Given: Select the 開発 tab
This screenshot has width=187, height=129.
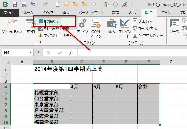Looking at the screenshot, I should (x=149, y=12).
